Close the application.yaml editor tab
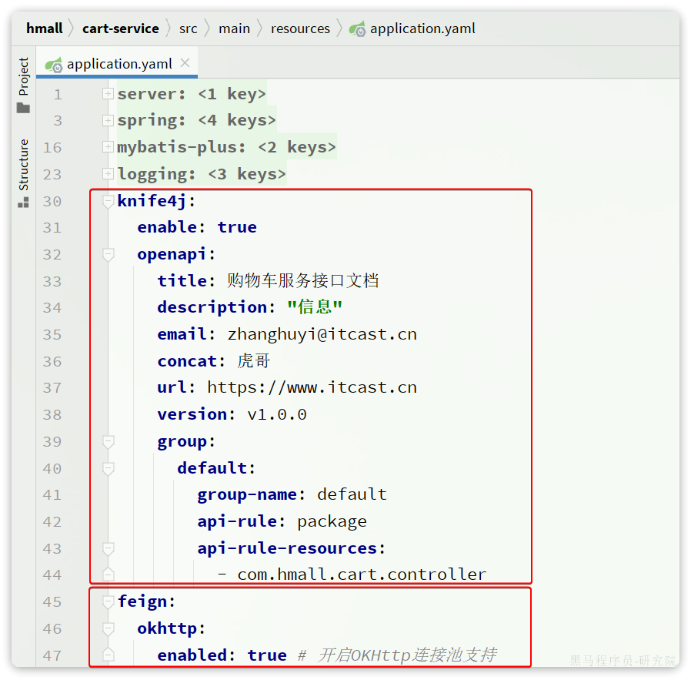The image size is (691, 680). tap(185, 63)
